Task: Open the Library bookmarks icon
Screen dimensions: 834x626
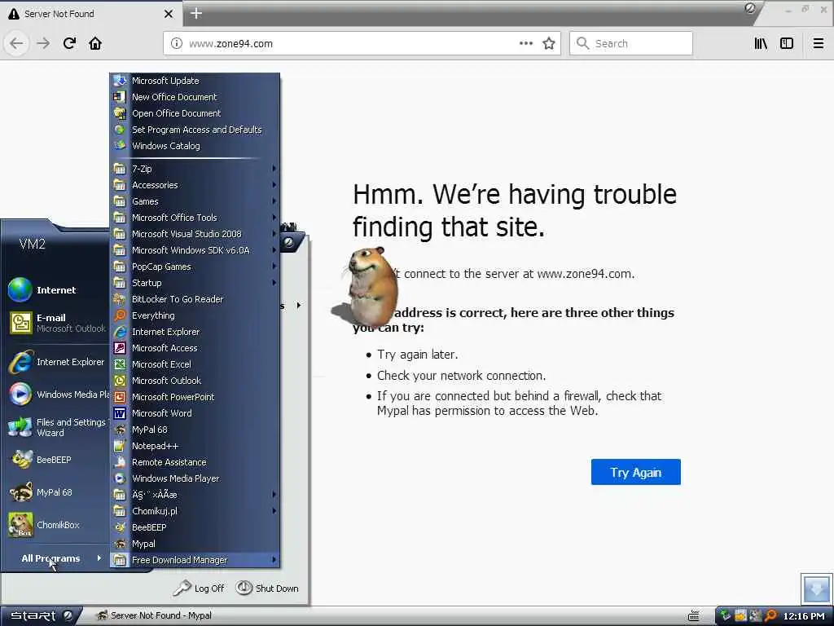Action: coord(761,43)
